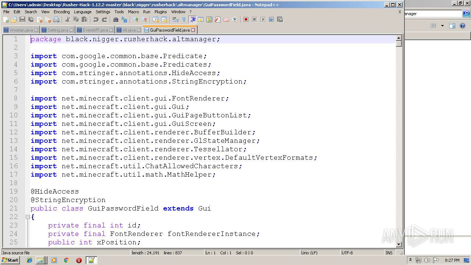
Task: Click the Save All toolbar icon
Action: tap(31, 20)
